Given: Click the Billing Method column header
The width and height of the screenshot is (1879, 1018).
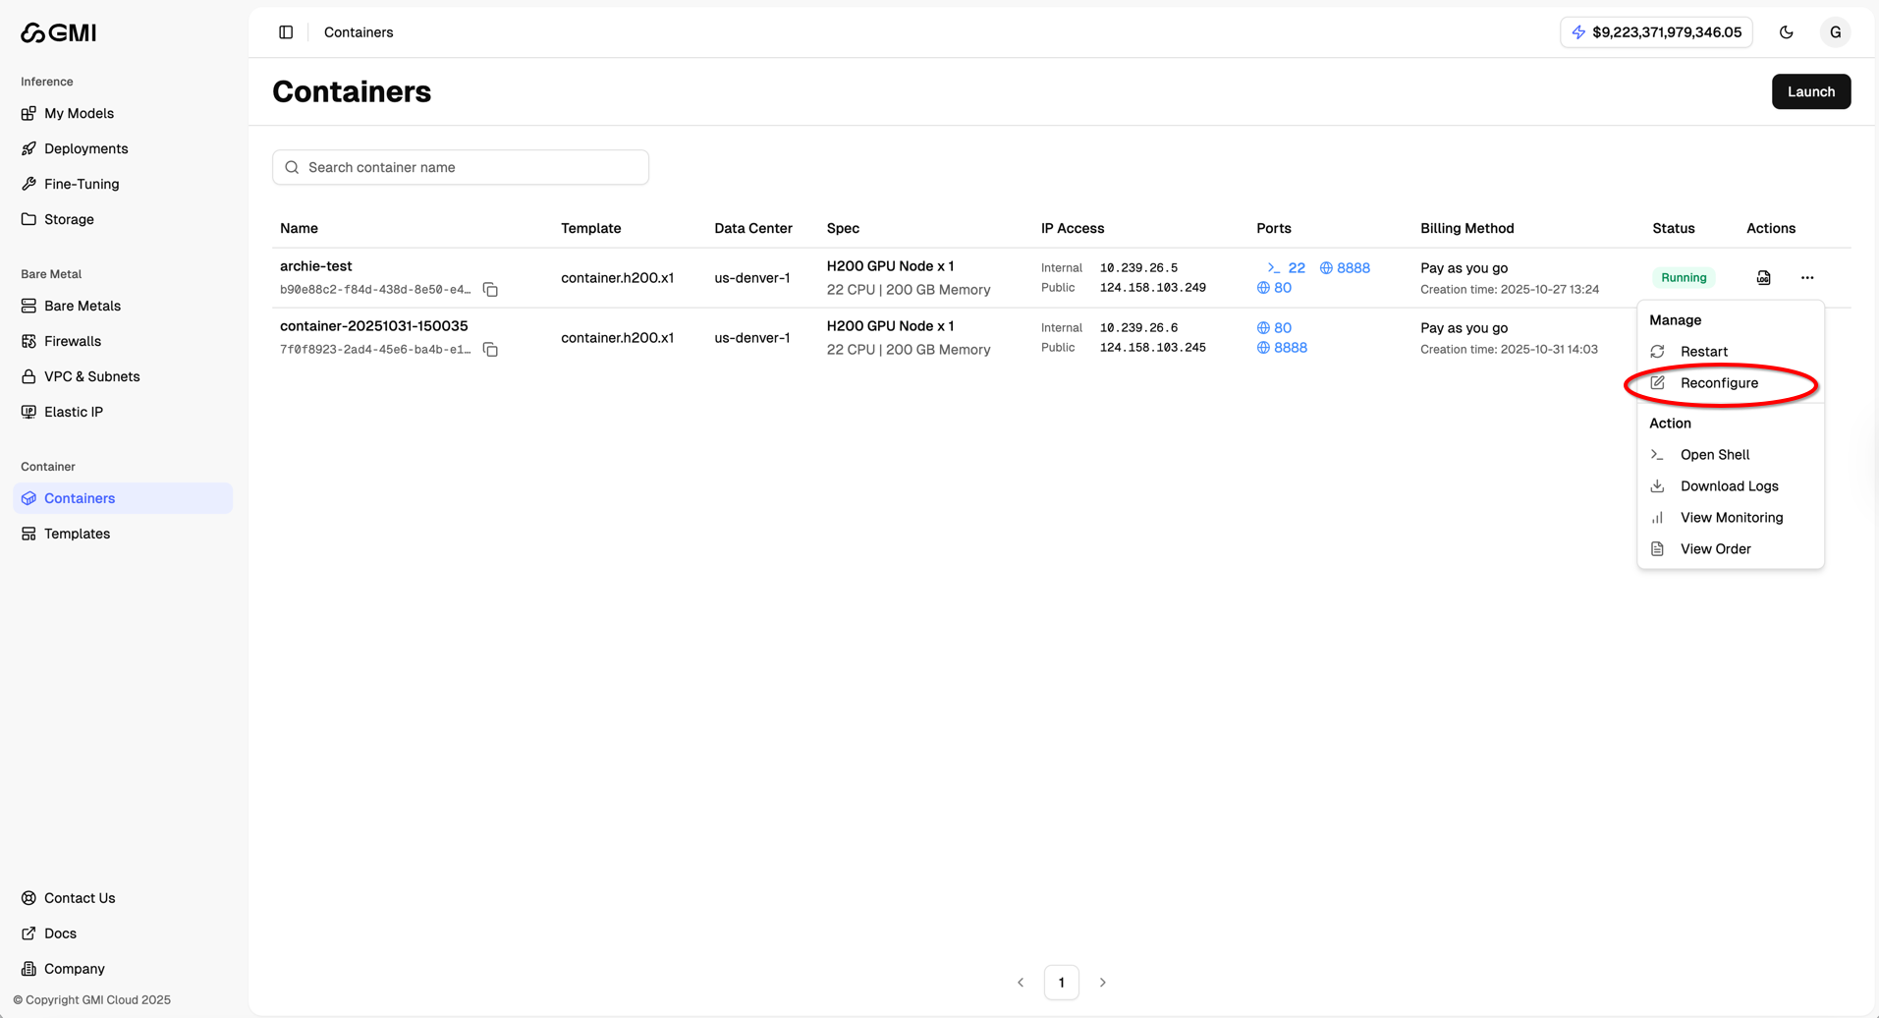Looking at the screenshot, I should coord(1466,228).
